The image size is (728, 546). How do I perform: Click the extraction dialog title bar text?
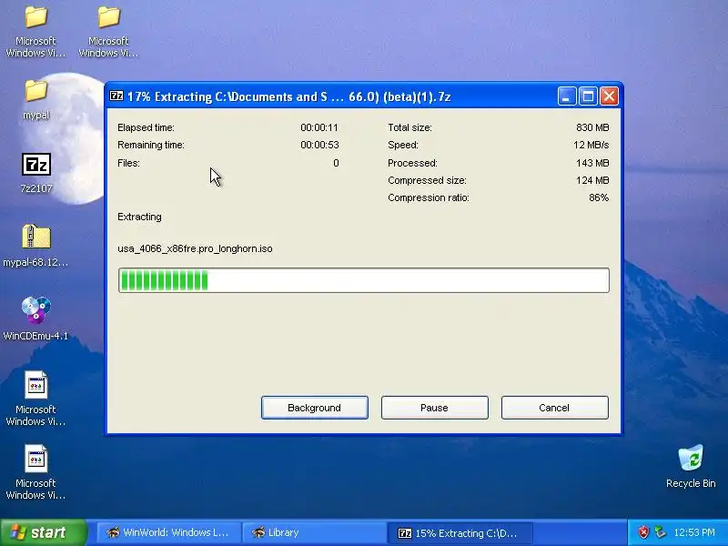[x=288, y=96]
